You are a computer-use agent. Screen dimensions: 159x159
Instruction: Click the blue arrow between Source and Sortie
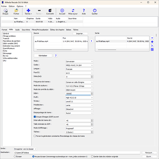[x=92, y=41]
